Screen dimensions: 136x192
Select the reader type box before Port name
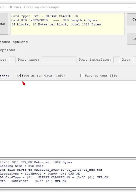click(12, 60)
